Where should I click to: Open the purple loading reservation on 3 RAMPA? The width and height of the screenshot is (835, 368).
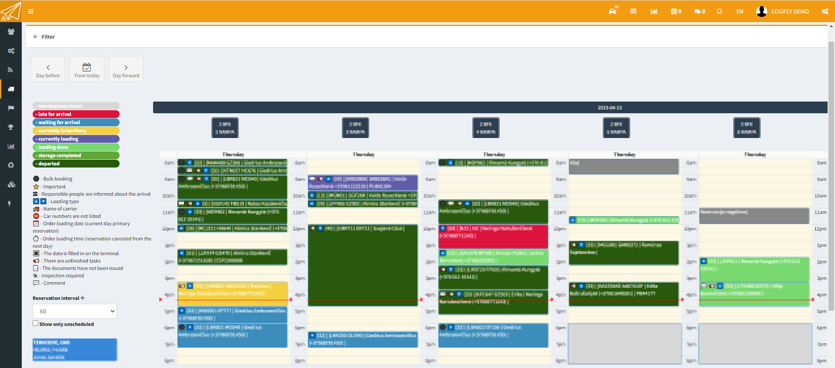click(363, 182)
